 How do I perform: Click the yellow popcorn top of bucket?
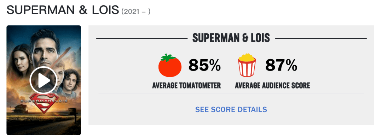click(247, 57)
